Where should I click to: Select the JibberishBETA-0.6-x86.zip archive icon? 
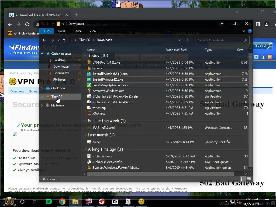point(89,102)
